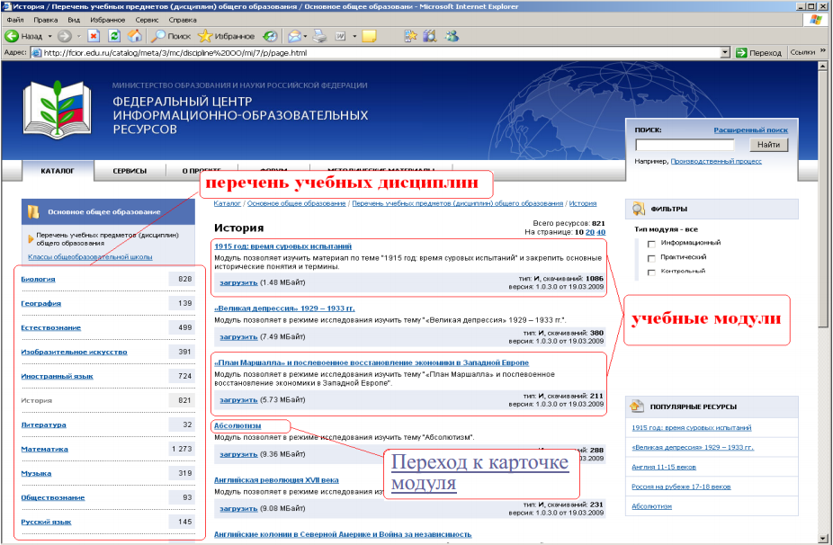Screen dimensions: 833x545
Task: Open the Математика discipline link
Action: [45, 449]
